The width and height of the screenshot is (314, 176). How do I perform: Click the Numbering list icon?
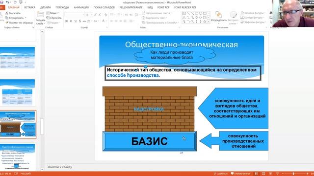tap(119, 15)
